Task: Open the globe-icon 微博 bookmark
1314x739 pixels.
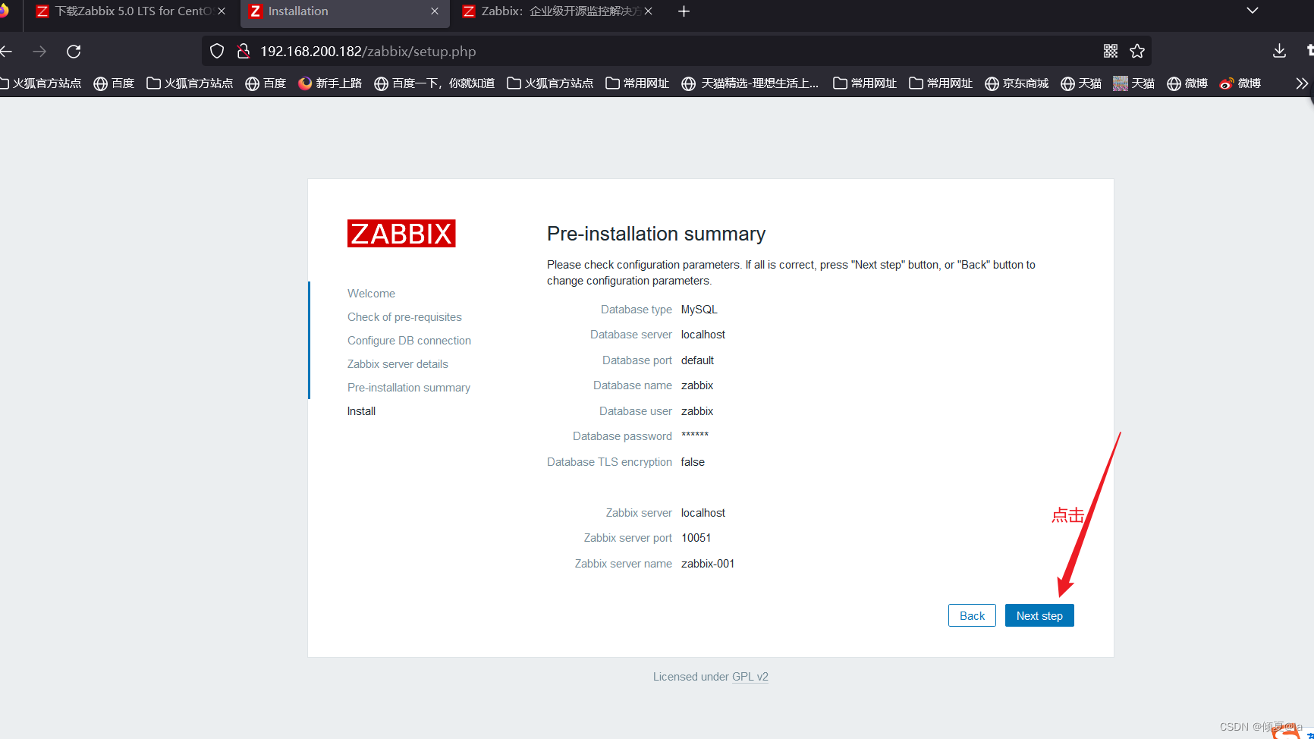Action: point(1187,83)
